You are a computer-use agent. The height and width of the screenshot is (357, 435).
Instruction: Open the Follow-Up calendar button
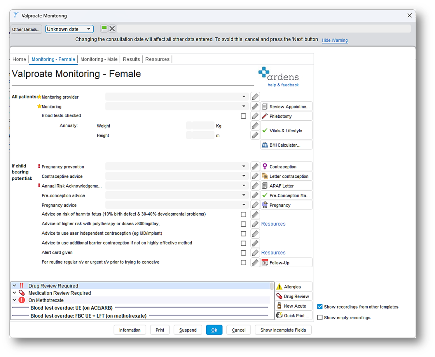point(286,263)
